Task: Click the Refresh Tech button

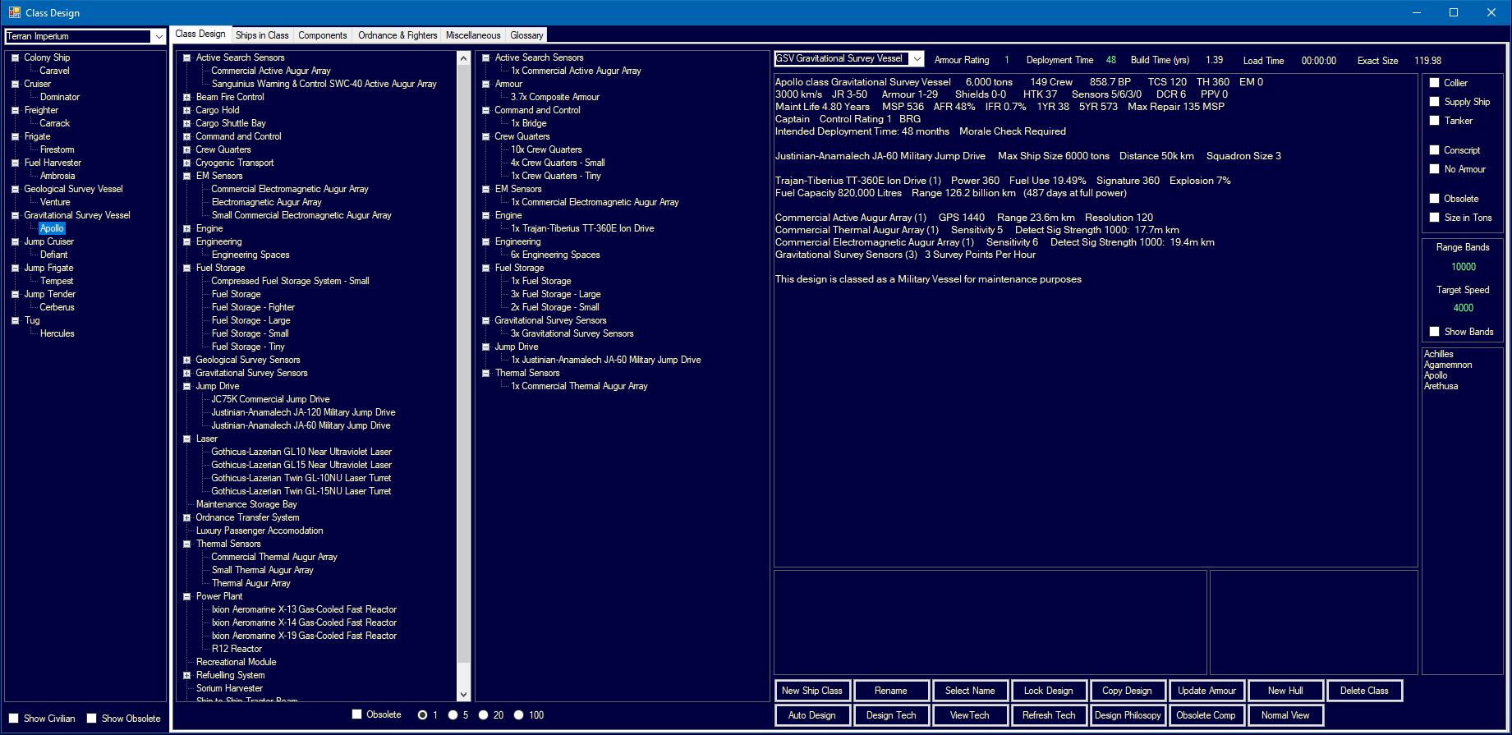Action: [x=1049, y=715]
